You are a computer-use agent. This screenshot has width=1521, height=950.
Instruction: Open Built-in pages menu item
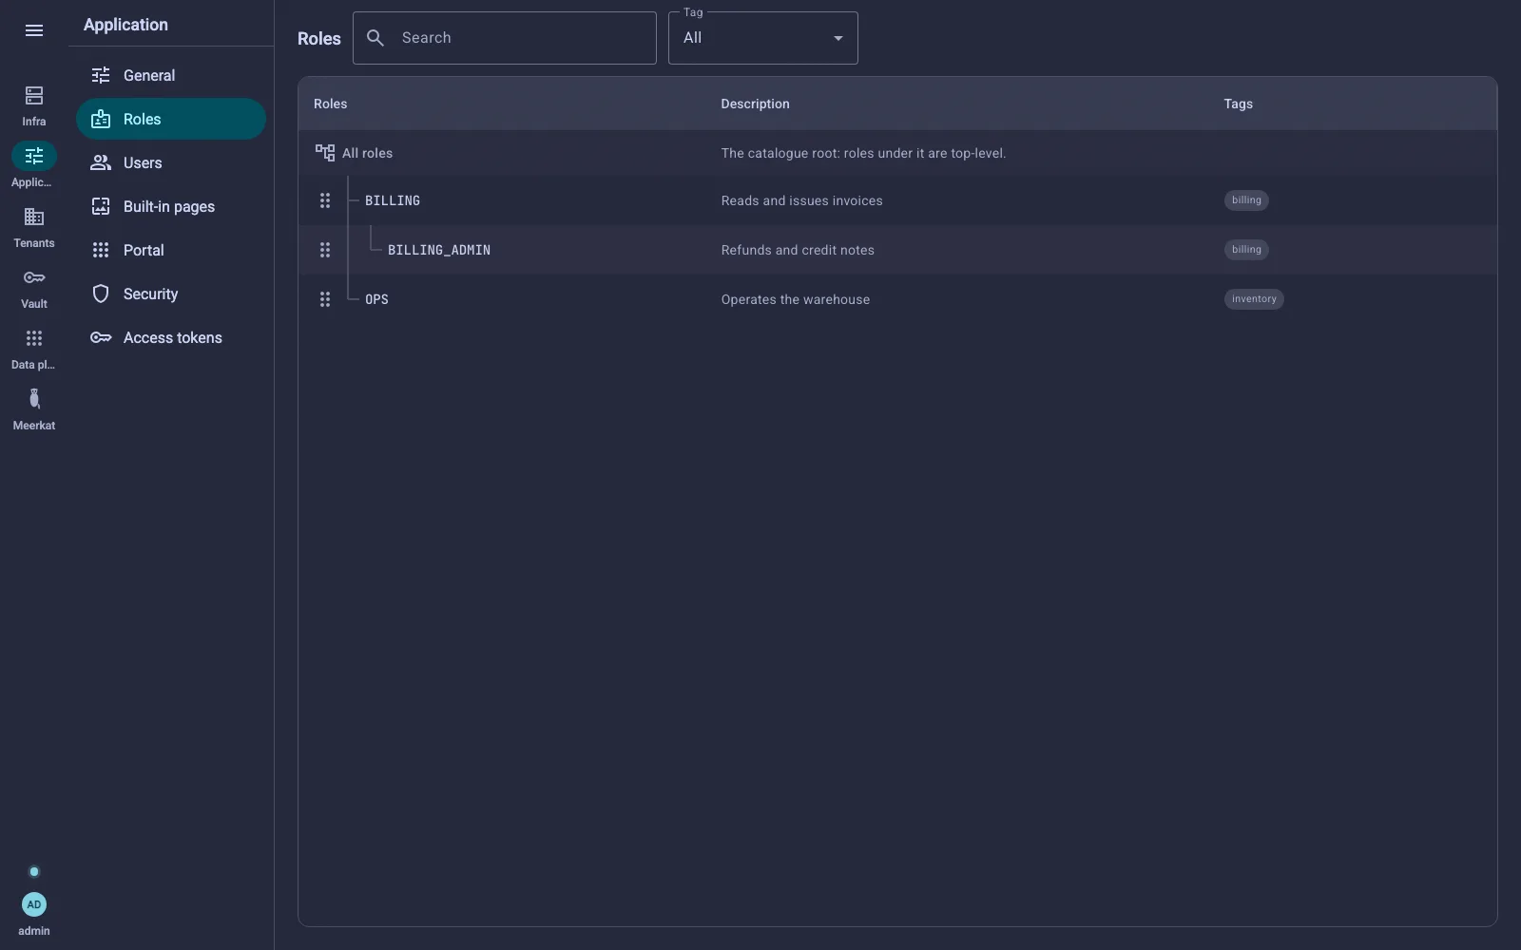[x=171, y=206]
